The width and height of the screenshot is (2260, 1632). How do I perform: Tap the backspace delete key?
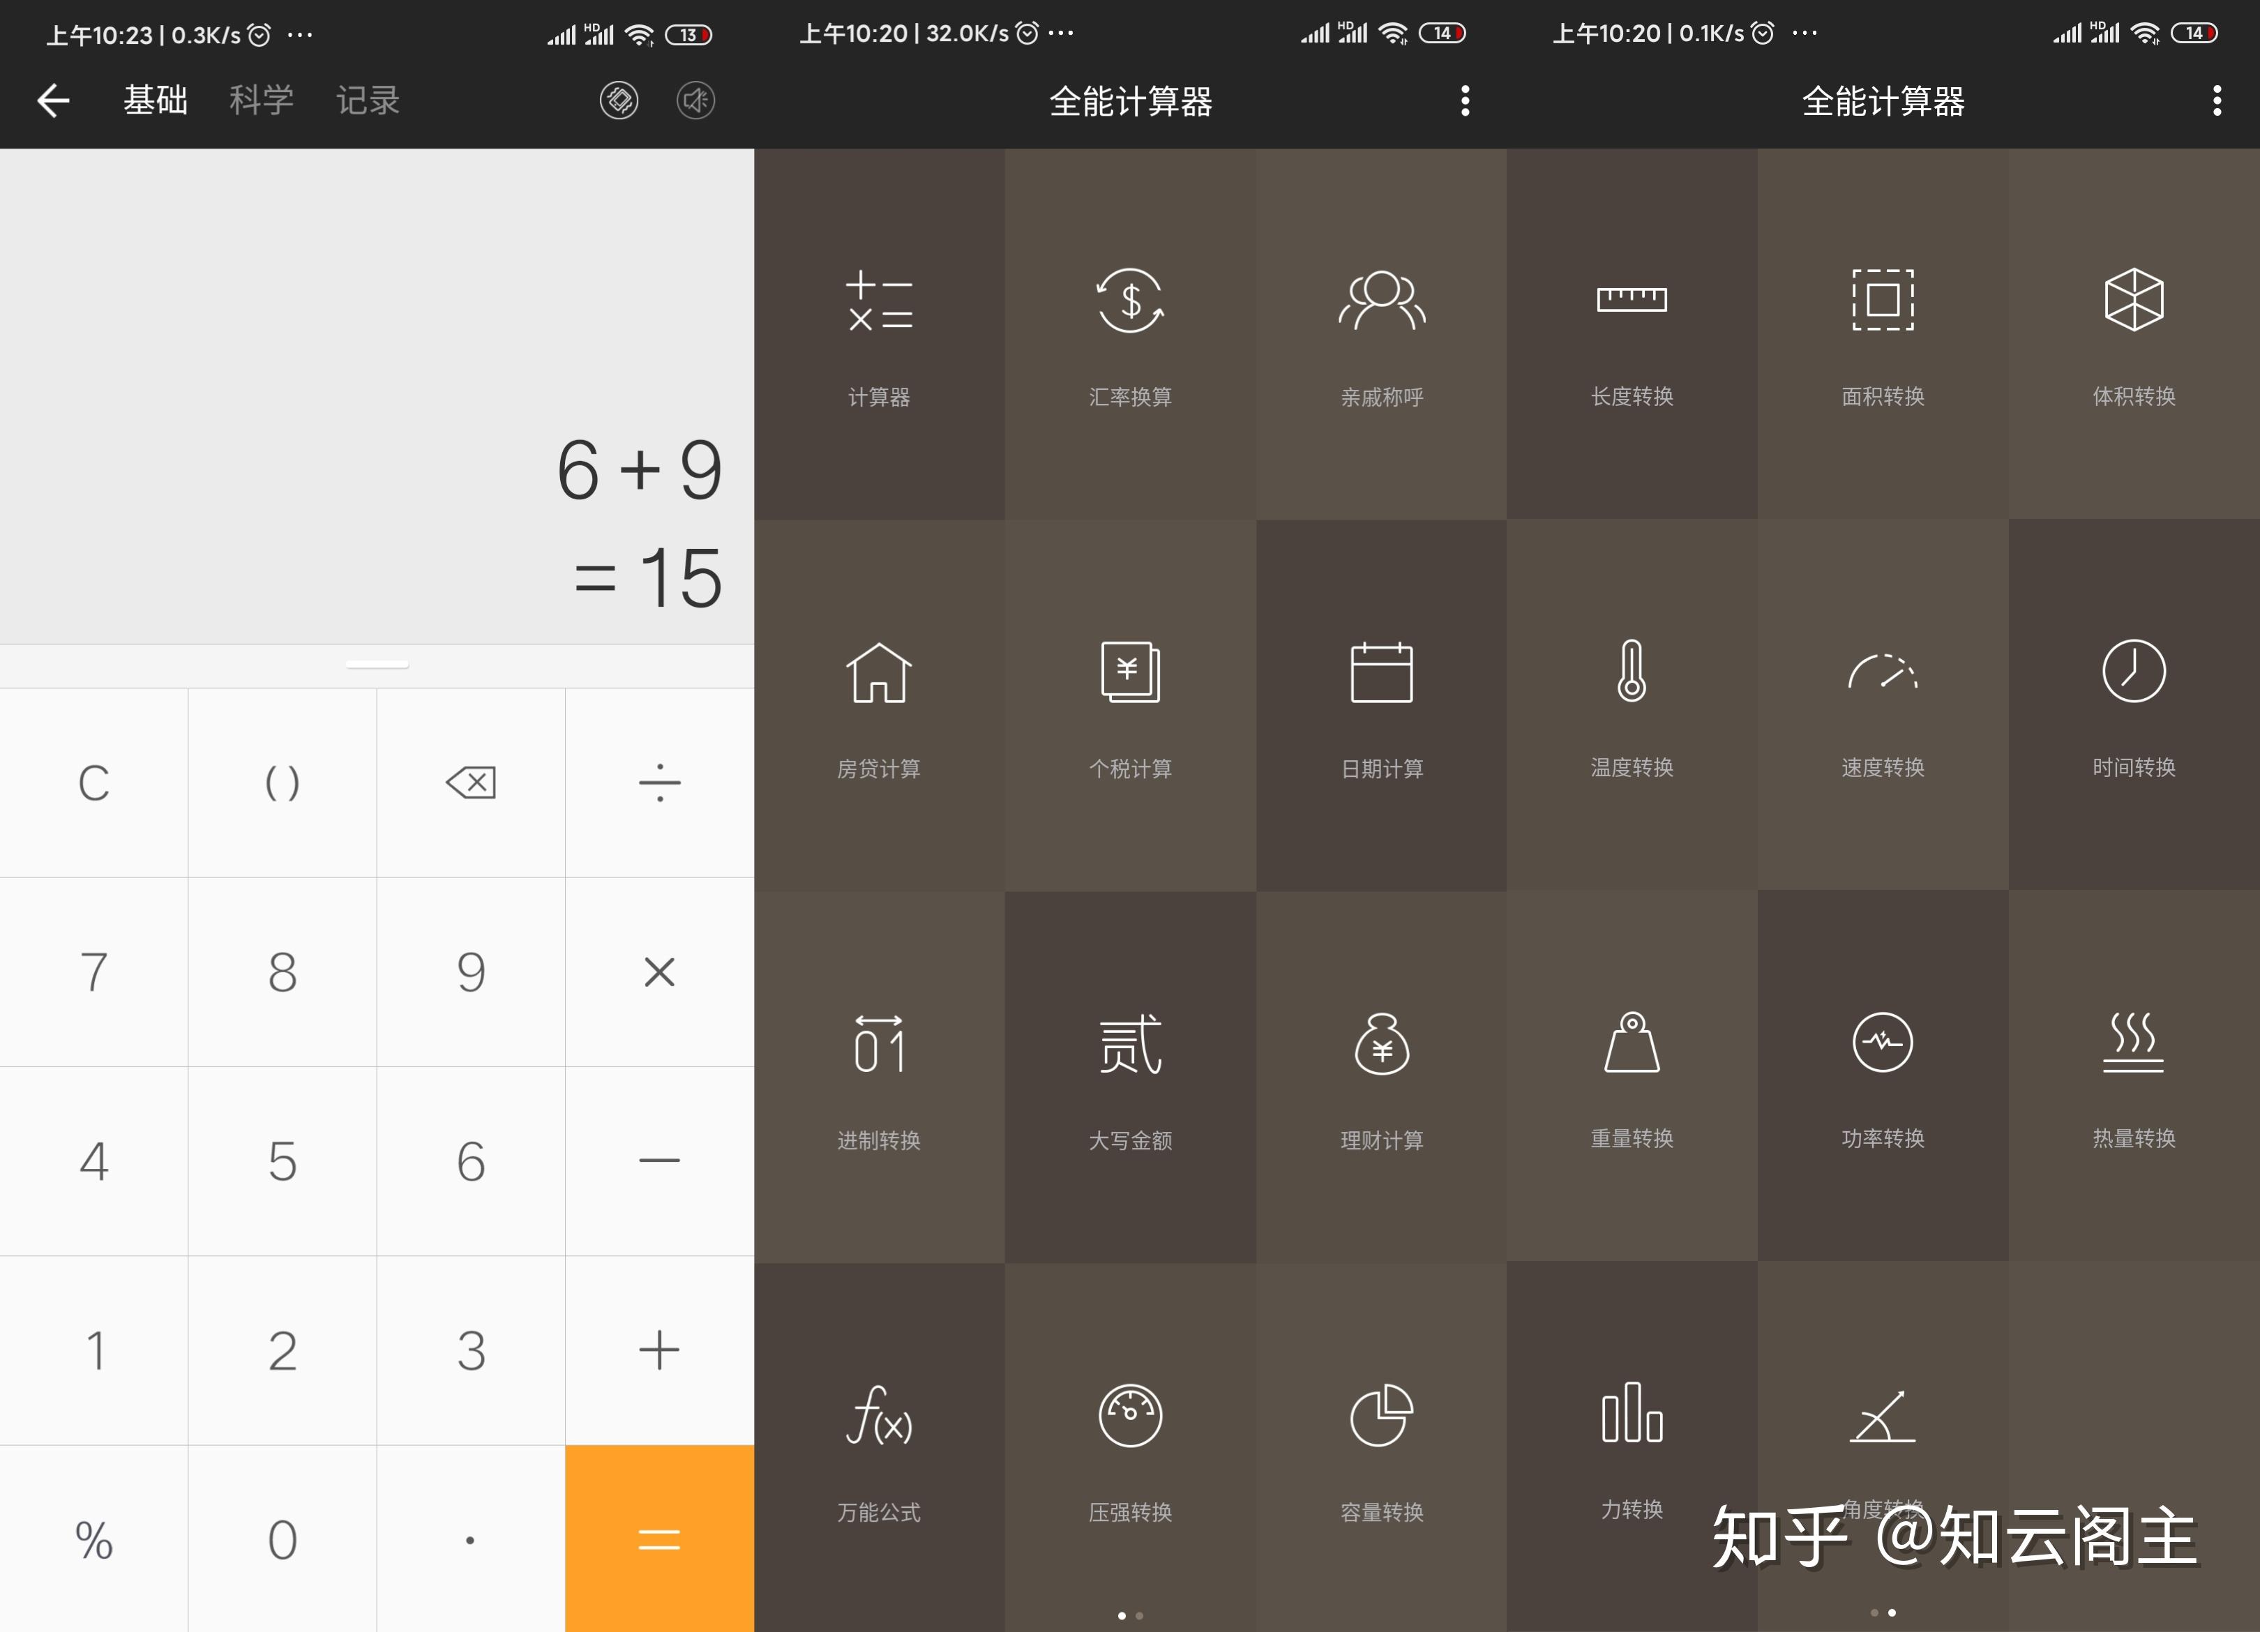pyautogui.click(x=470, y=782)
